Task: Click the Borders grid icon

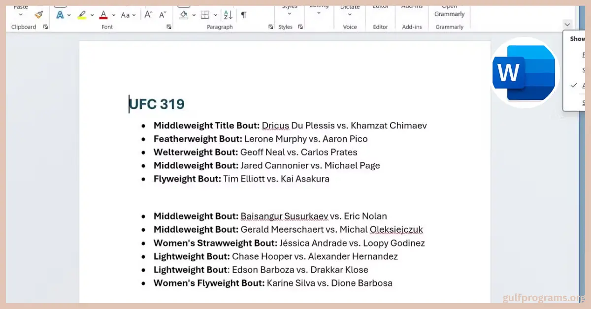Action: pyautogui.click(x=205, y=15)
